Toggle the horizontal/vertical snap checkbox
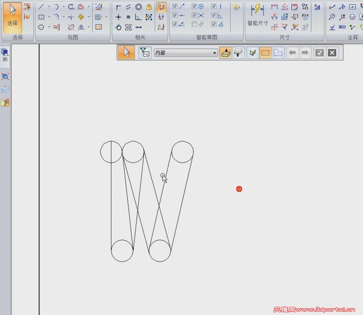Screen dimensions: 363x315 [x=214, y=7]
